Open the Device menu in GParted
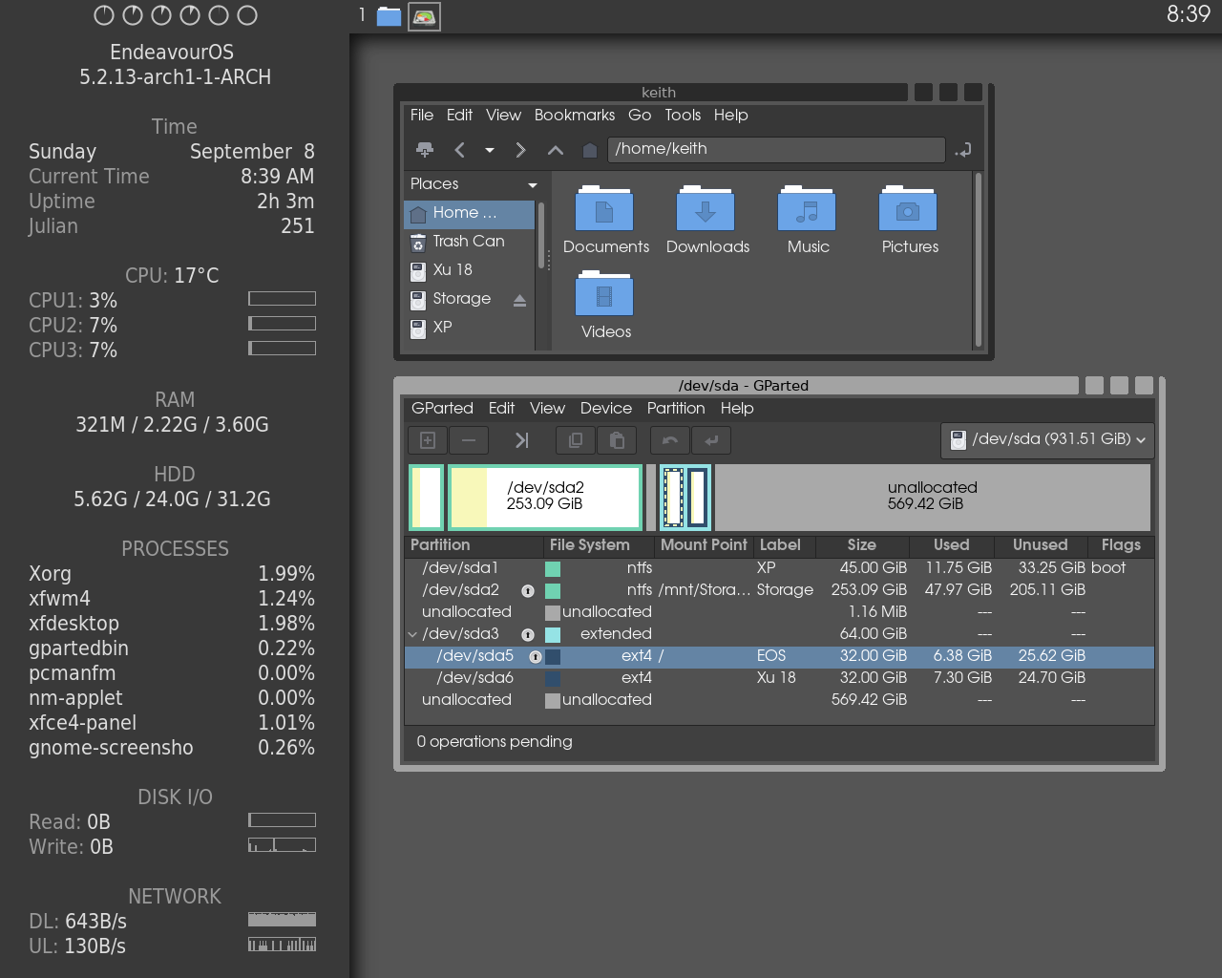 (606, 408)
